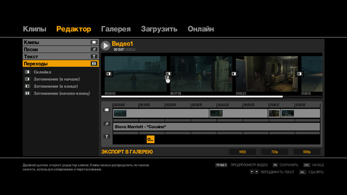Switch to the Галерея tab
The height and width of the screenshot is (195, 347).
(116, 29)
